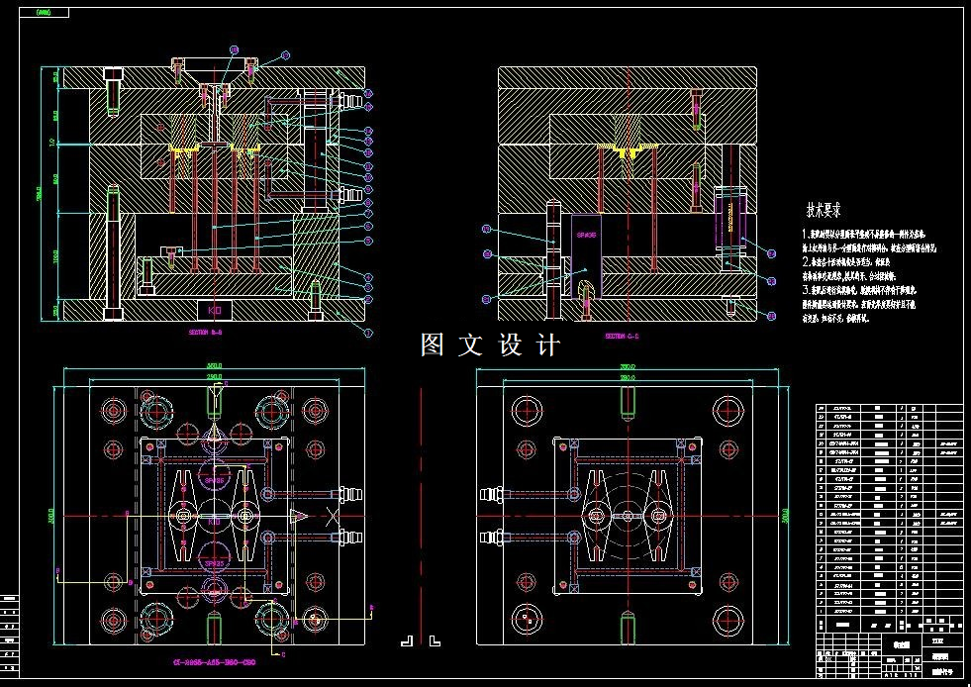Click the 350.0 width dimension above left plan view

click(x=214, y=366)
